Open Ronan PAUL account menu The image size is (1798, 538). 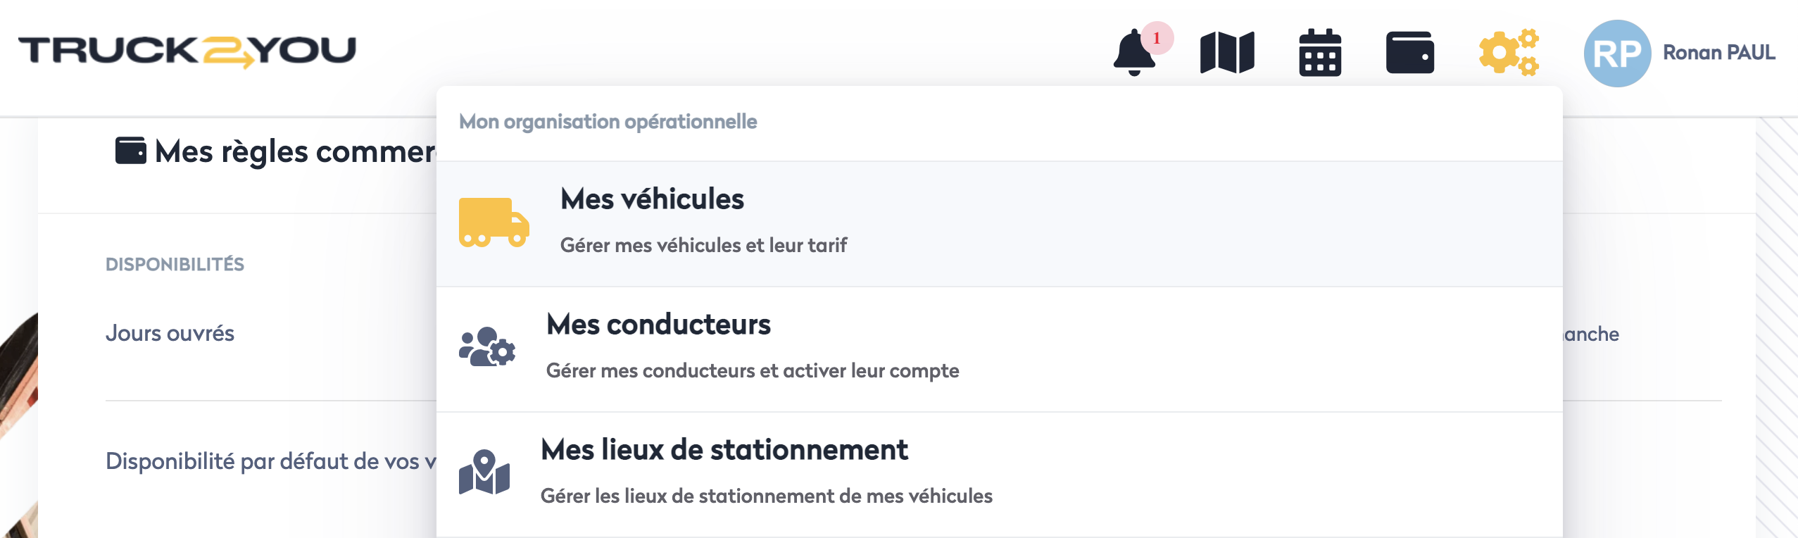point(1718,53)
